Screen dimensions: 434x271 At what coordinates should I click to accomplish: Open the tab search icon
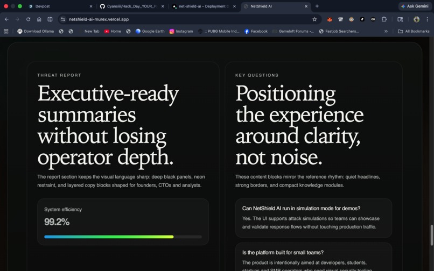click(400, 19)
